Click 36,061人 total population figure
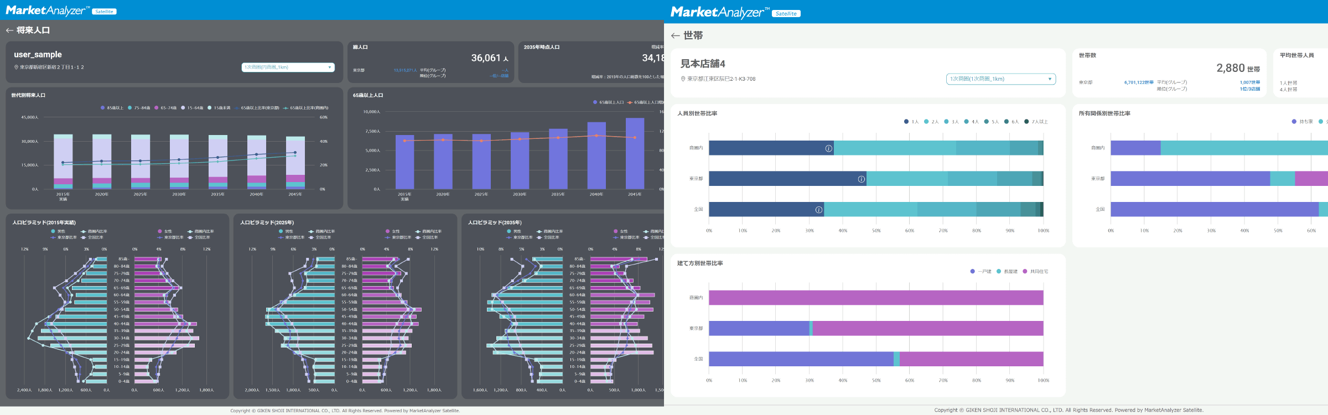 490,58
